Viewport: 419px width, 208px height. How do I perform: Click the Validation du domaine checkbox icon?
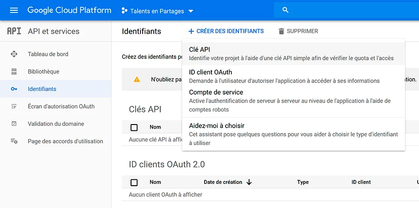14,124
